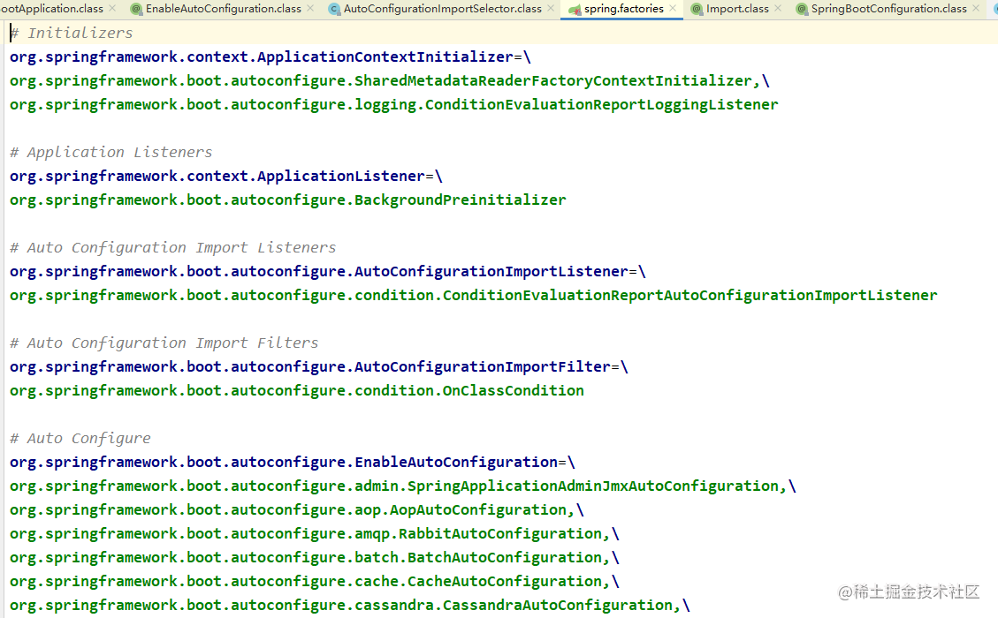Viewport: 998px width, 618px height.
Task: Open the SpringBootConfiguration.class tab
Action: 888,9
